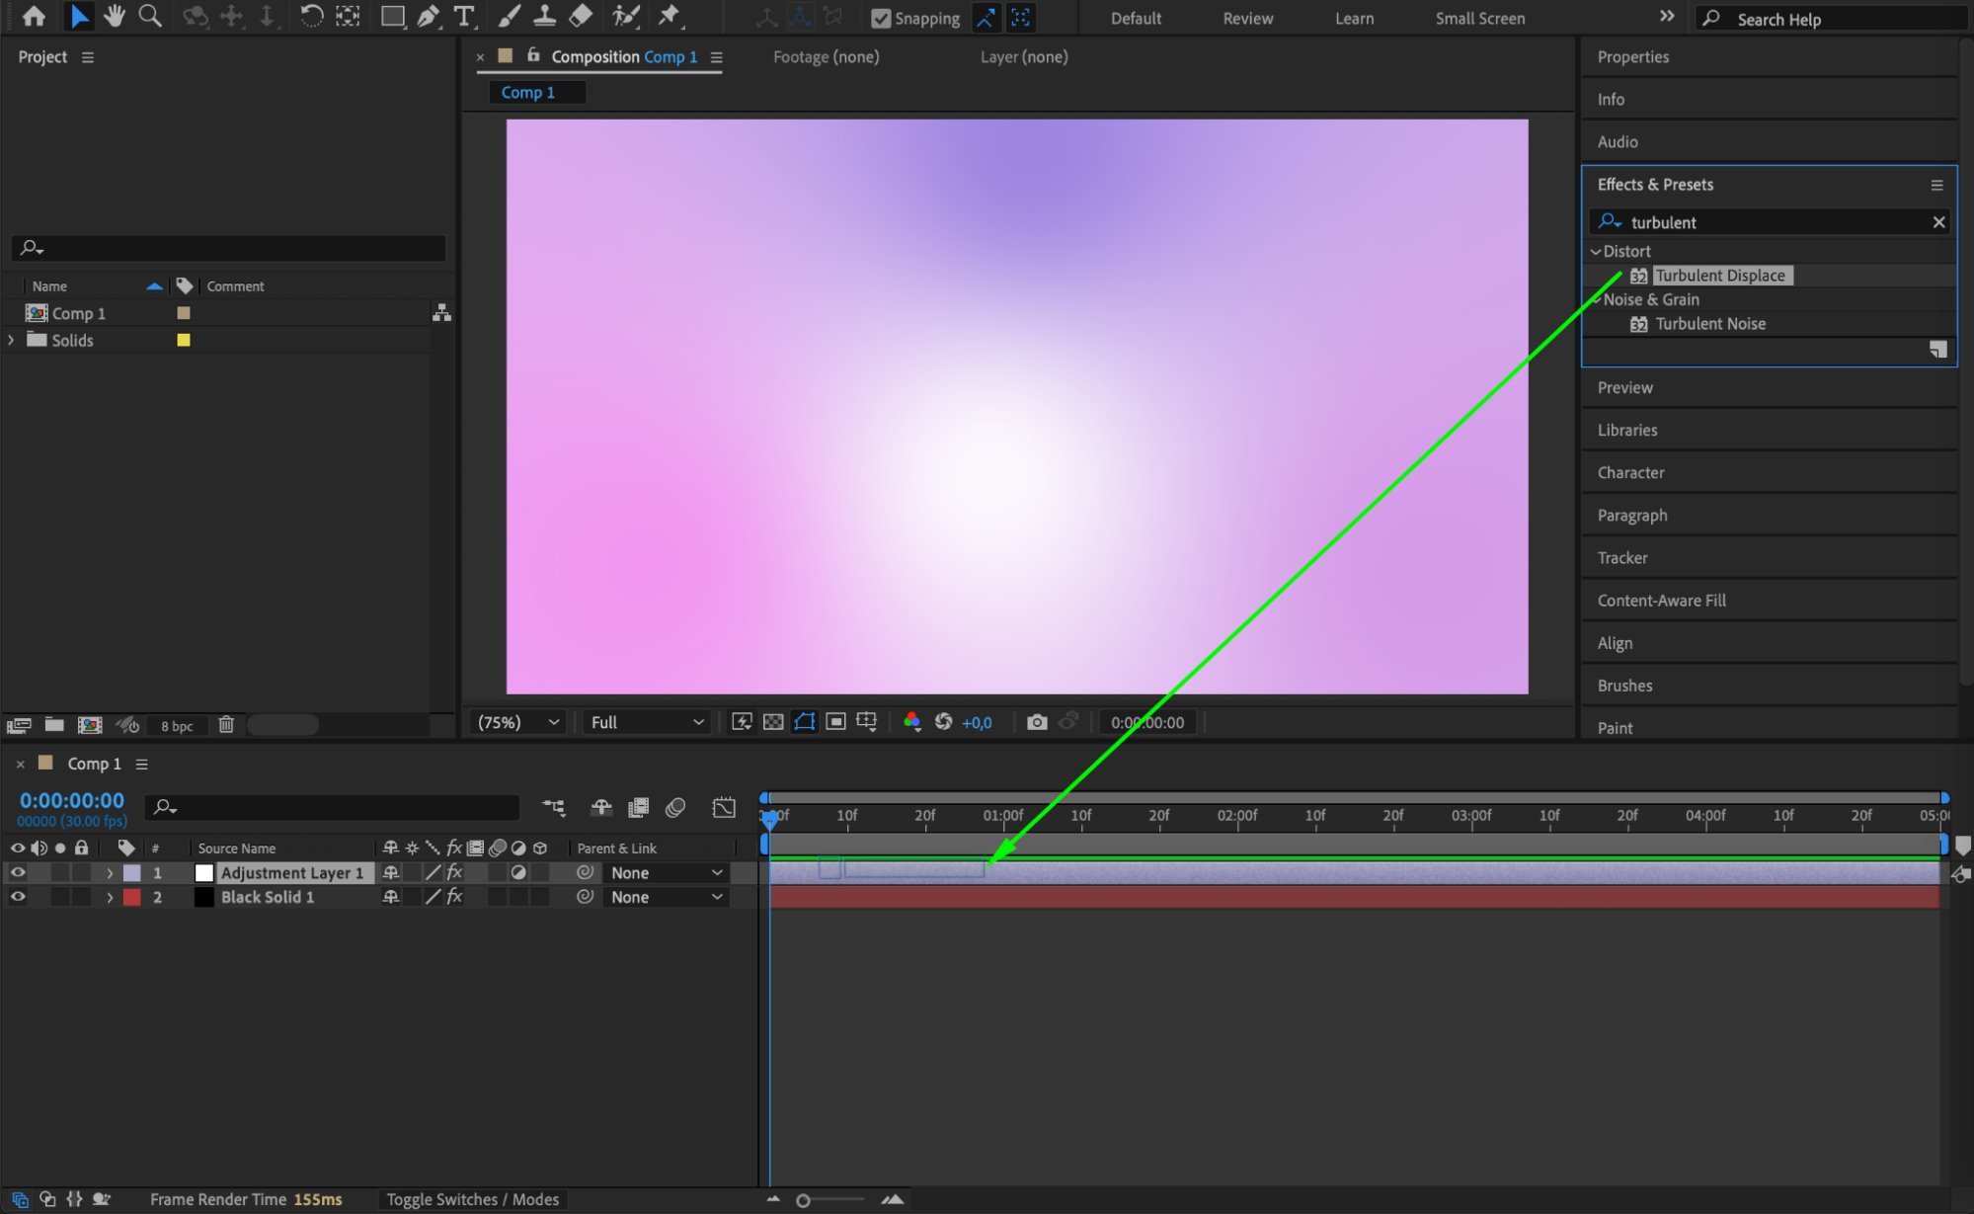This screenshot has width=1974, height=1214.
Task: Click the delete trash icon in Project panel
Action: point(226,725)
